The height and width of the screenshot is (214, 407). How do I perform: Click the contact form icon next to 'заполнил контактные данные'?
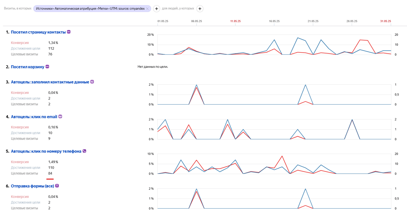tap(92, 82)
